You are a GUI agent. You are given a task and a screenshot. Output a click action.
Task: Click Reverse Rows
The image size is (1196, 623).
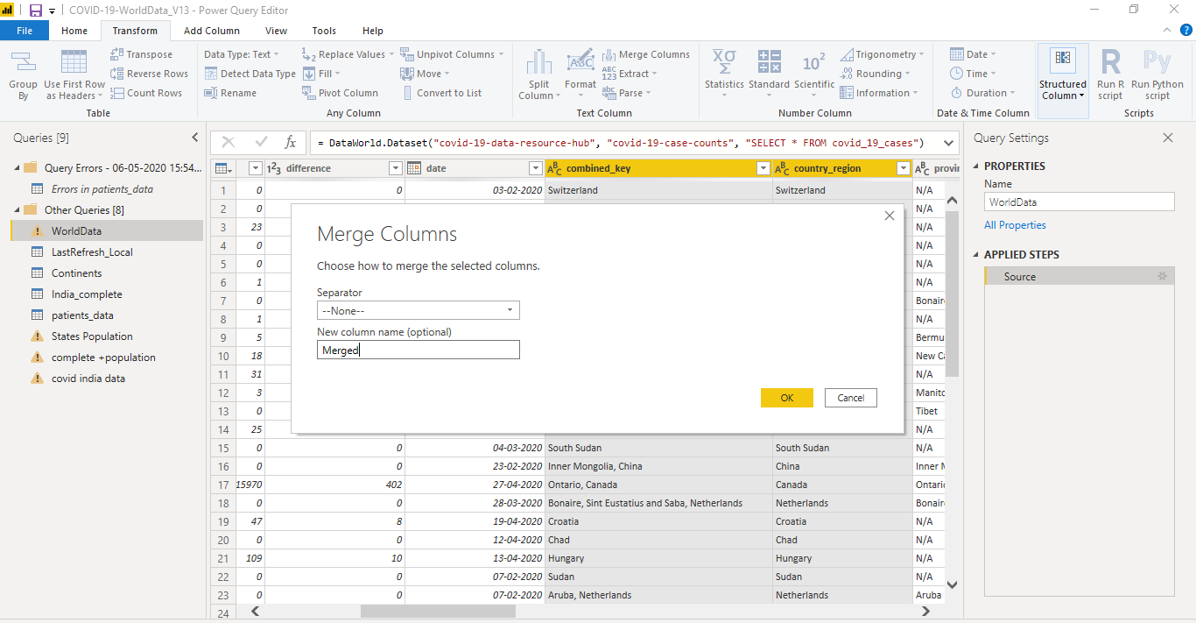[x=150, y=74]
